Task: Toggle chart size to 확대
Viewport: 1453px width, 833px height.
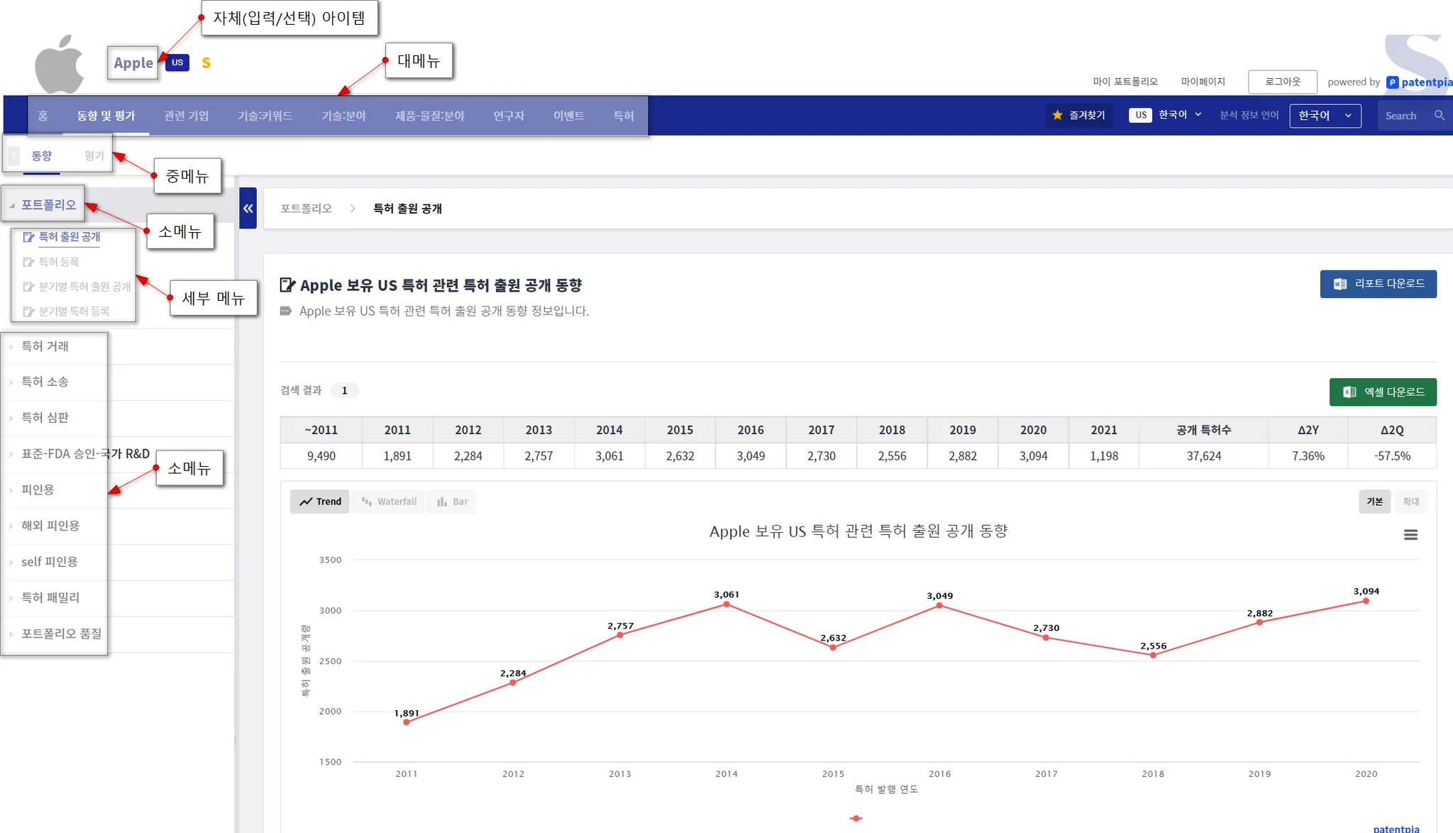Action: (1410, 502)
